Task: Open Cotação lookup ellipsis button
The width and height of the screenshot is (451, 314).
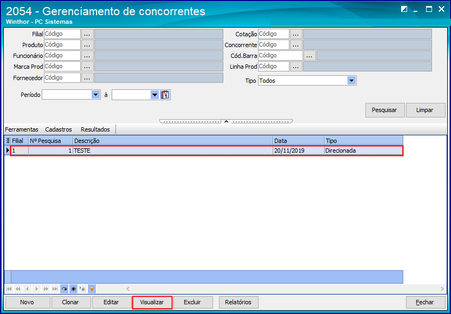Action: click(295, 34)
